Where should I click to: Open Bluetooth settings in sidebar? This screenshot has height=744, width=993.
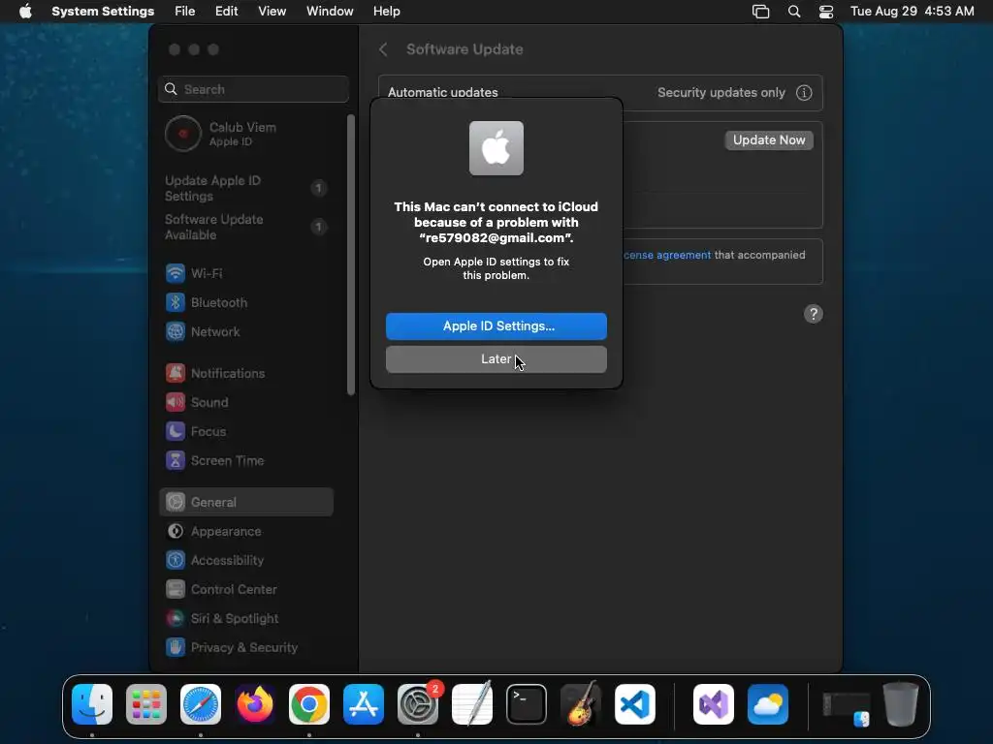(x=245, y=302)
